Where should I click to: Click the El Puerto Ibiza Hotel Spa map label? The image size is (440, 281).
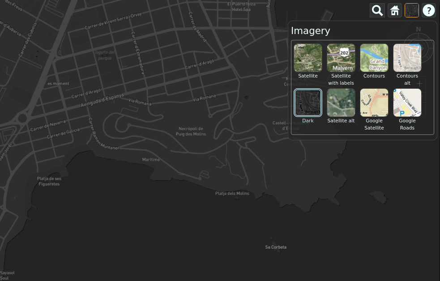[241, 6]
